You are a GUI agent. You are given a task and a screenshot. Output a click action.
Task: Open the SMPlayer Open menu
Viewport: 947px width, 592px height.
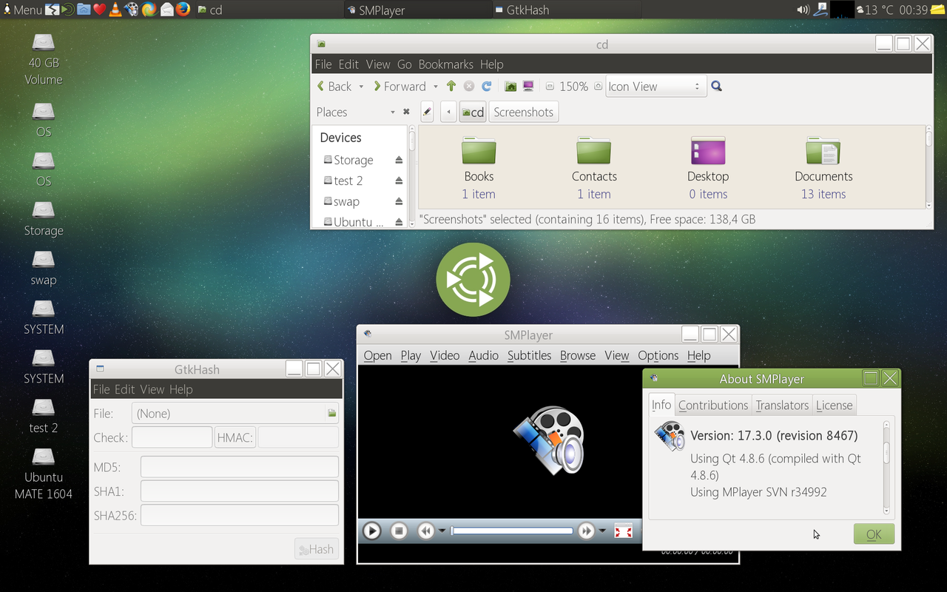point(377,355)
